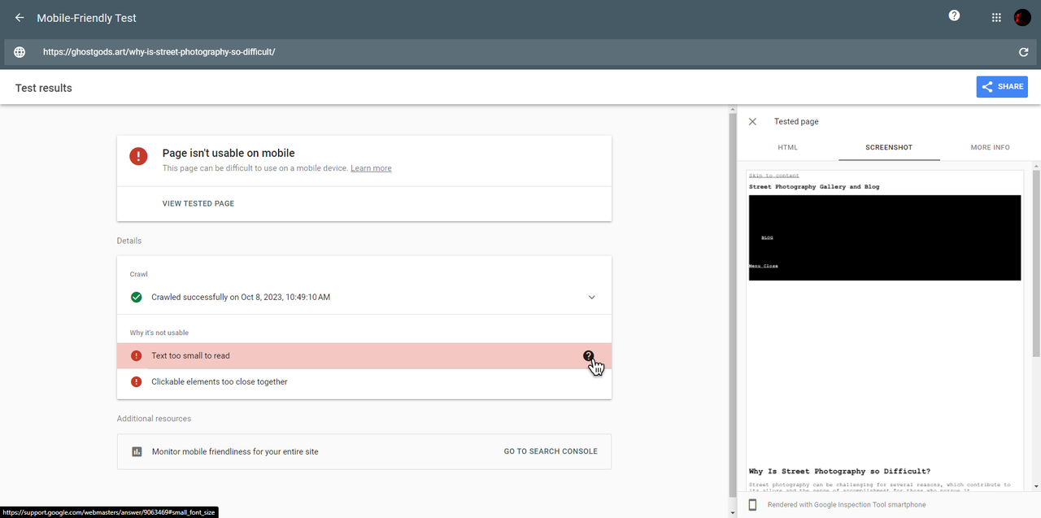Screen dimensions: 1041x518
Task: Click the reload test icon
Action: [1024, 52]
